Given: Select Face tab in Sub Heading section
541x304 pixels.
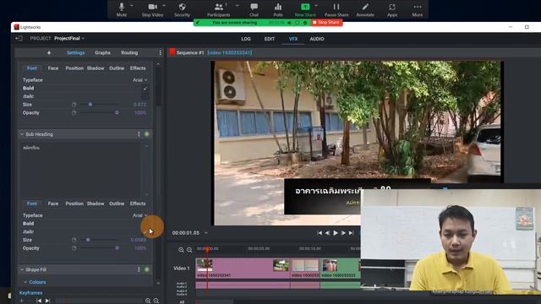Looking at the screenshot, I should click(x=53, y=204).
